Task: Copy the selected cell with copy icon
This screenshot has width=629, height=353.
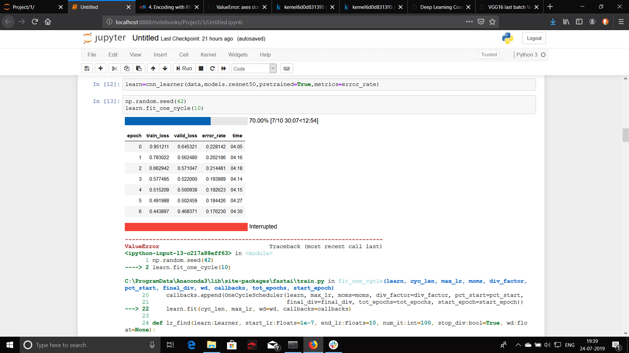Action: 126,68
